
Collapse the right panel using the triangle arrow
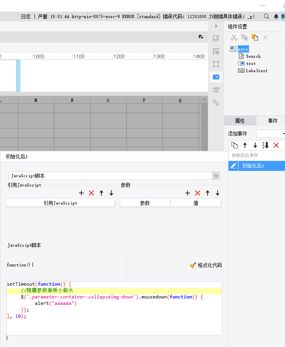click(216, 26)
